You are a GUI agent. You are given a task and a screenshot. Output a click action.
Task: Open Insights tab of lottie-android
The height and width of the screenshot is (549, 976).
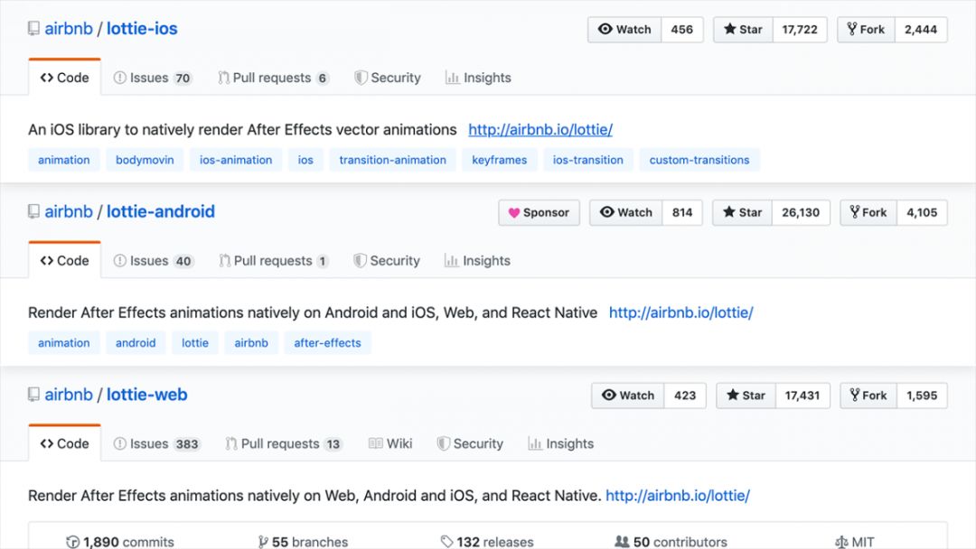(x=477, y=261)
